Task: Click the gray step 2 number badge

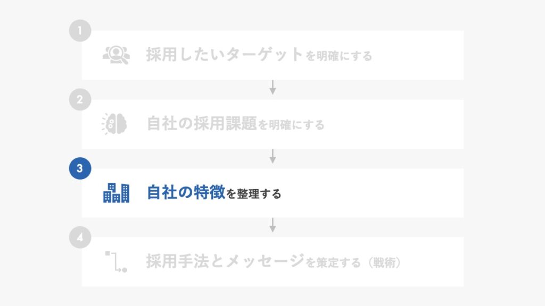Action: (x=80, y=99)
